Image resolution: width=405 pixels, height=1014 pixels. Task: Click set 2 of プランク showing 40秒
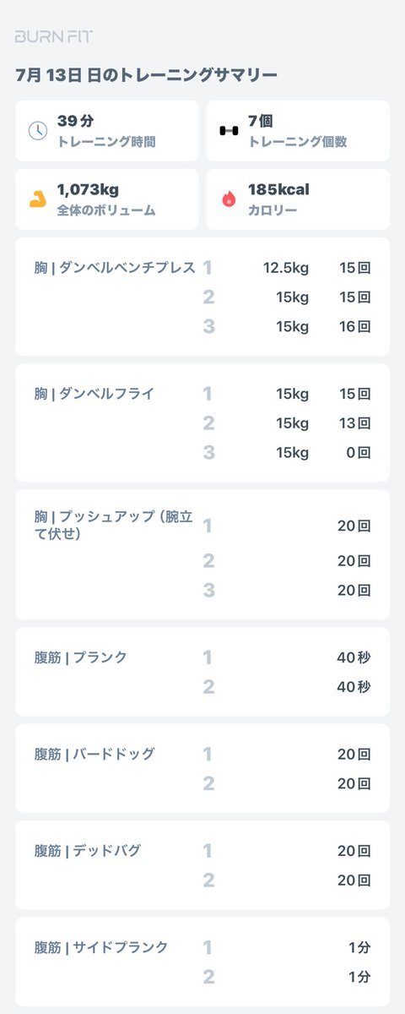(287, 687)
